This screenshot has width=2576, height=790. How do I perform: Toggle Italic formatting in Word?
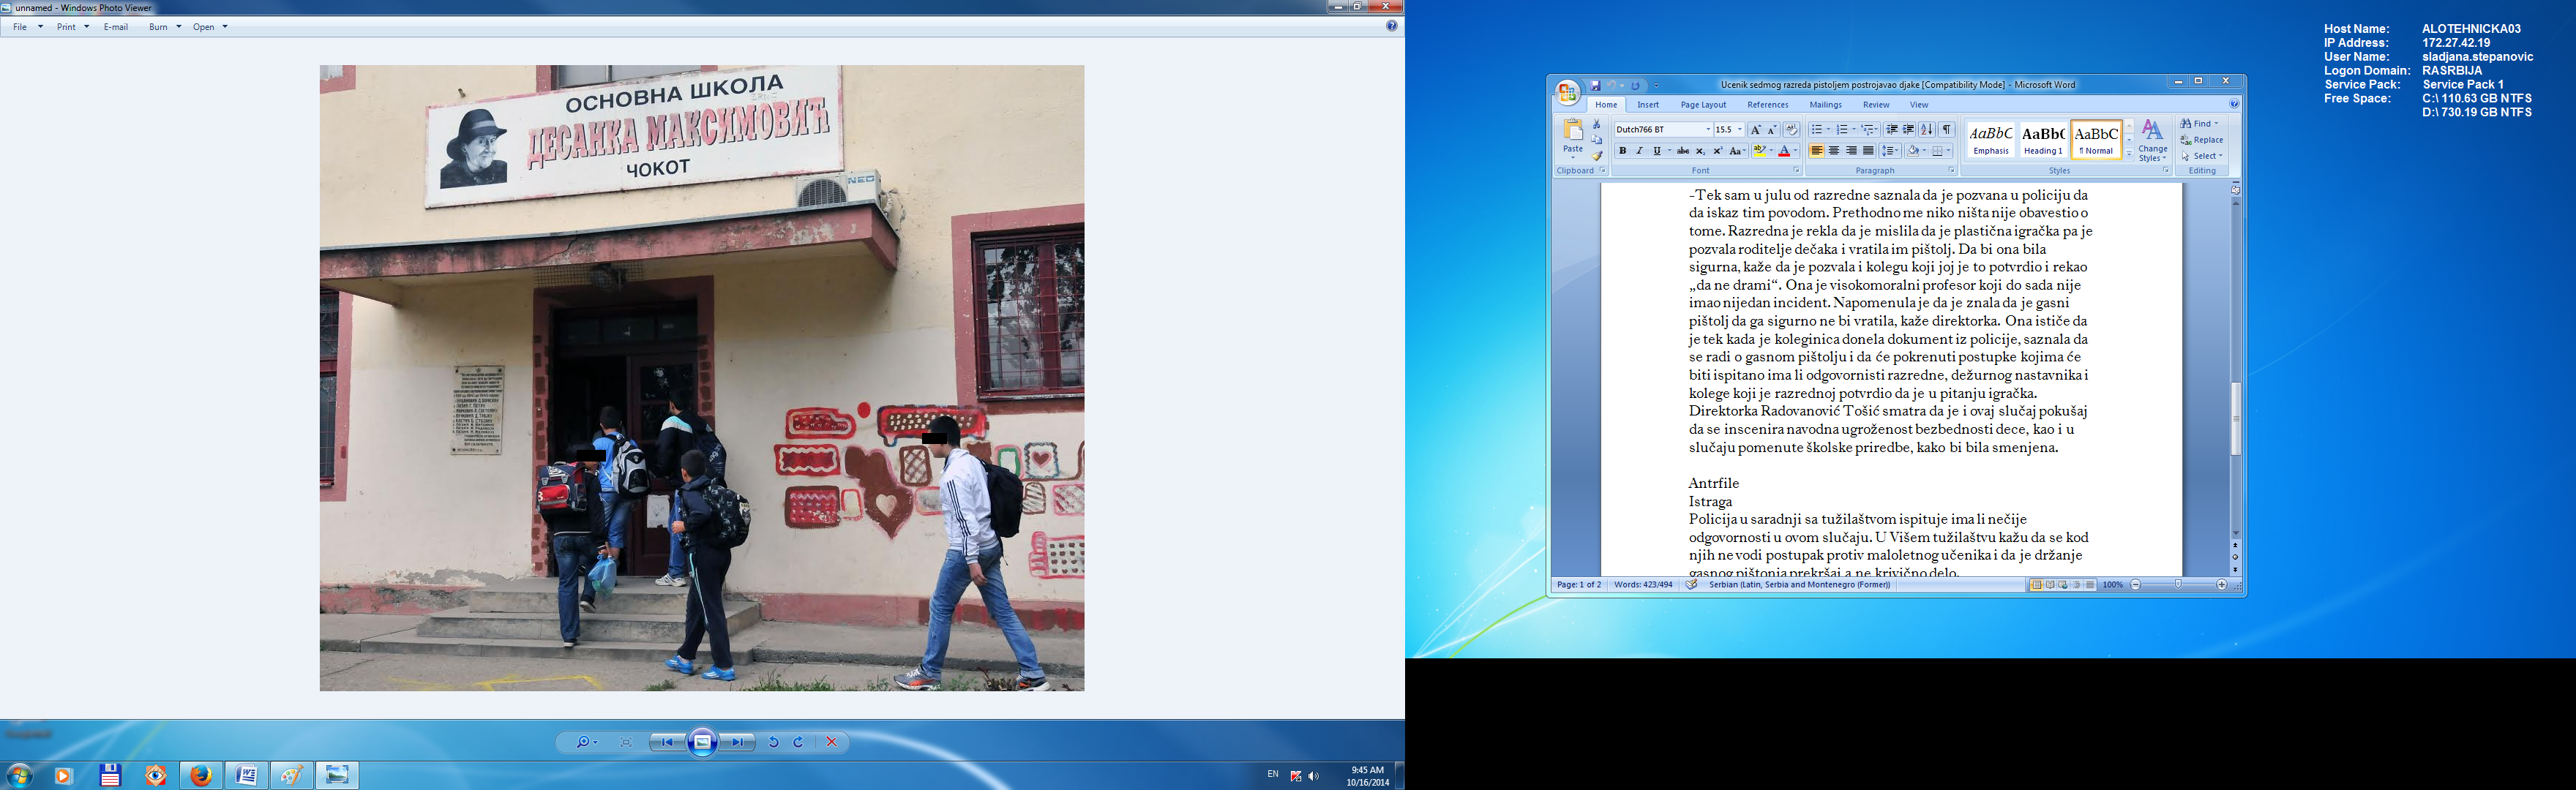tap(1639, 151)
